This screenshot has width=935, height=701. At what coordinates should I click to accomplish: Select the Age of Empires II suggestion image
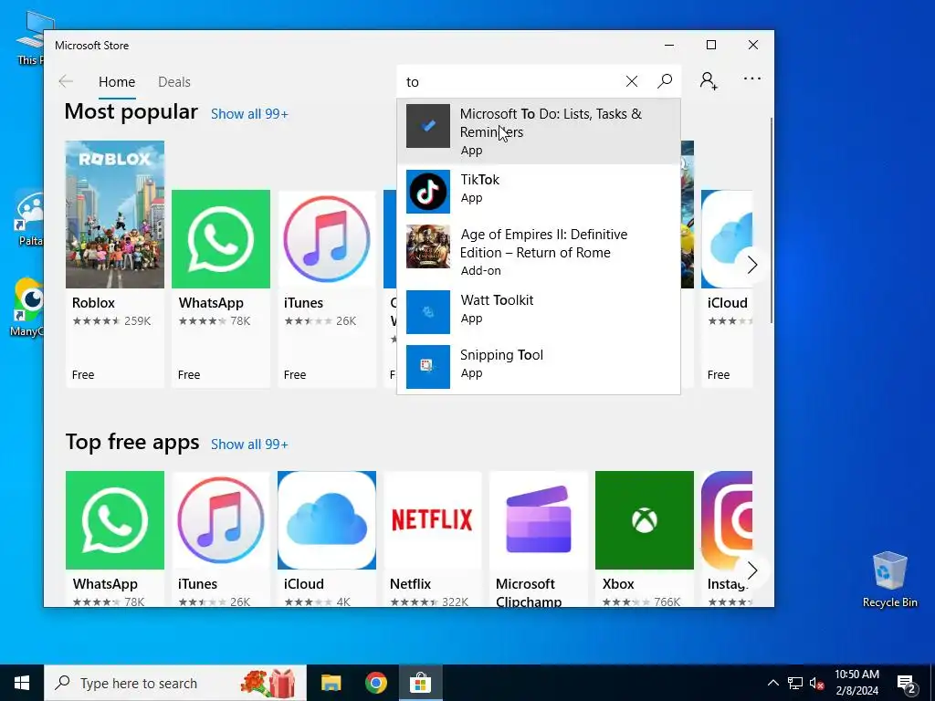point(428,246)
